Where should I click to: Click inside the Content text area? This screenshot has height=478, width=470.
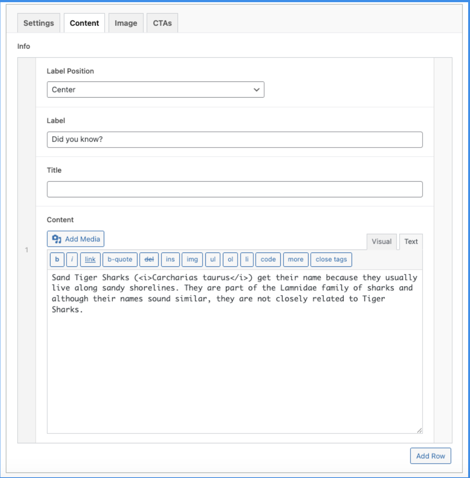tap(235, 352)
